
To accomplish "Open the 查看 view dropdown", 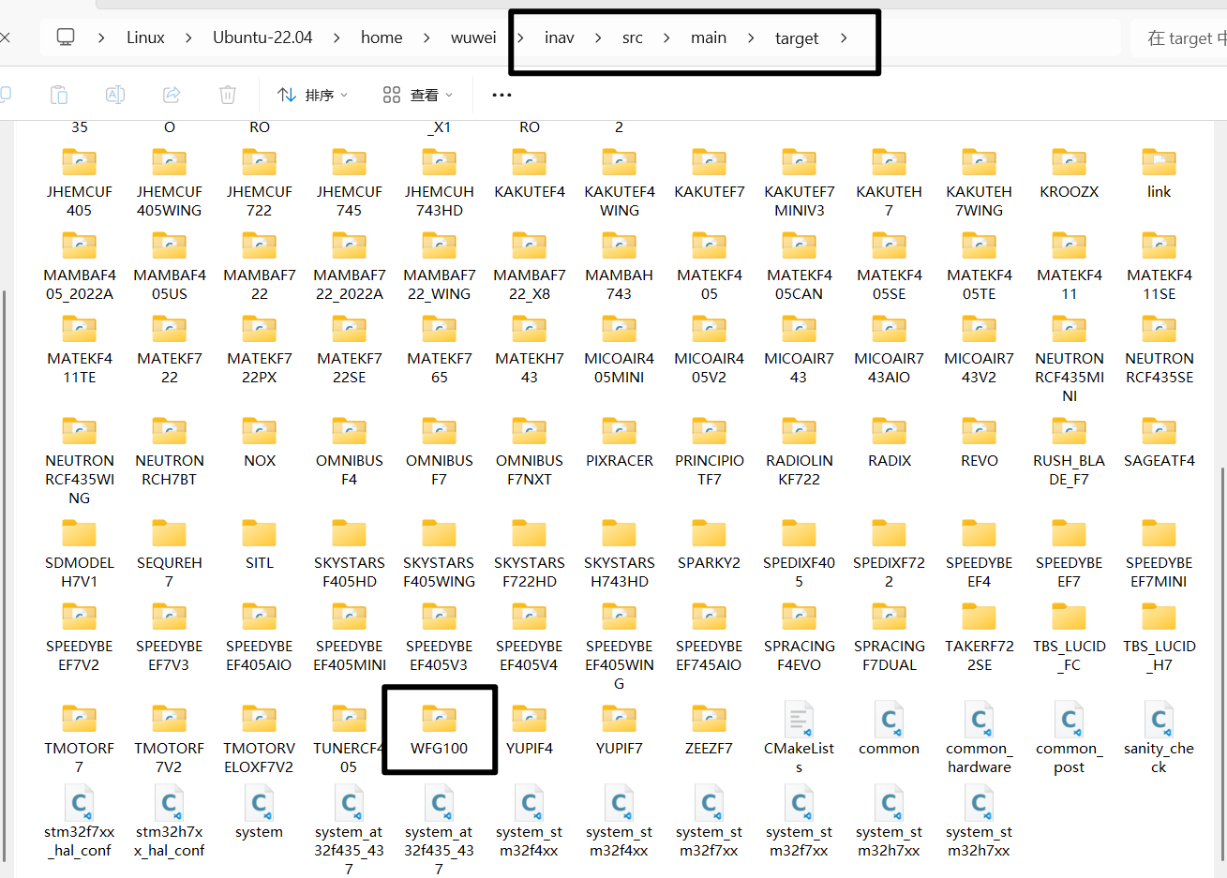I will [418, 95].
